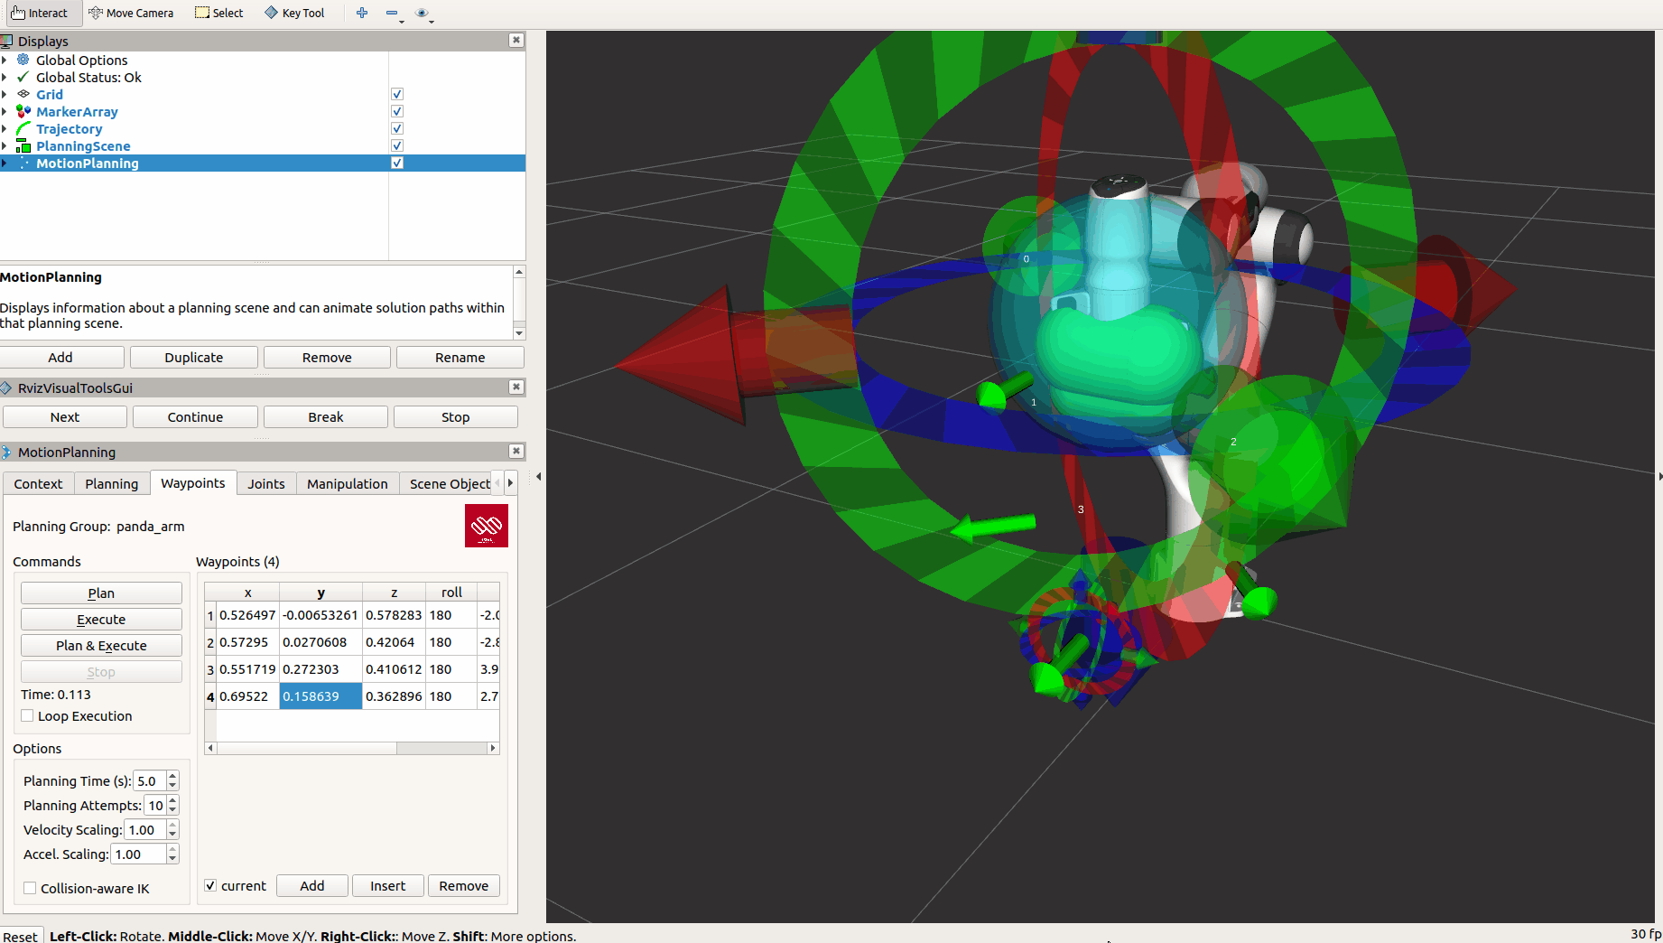Collapse the left side panel arrow

pos(538,476)
